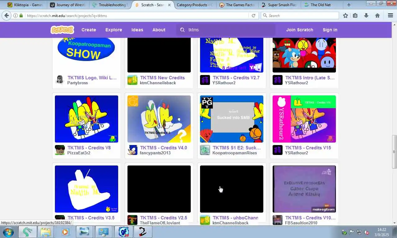Open the bookmarks list icon
397x238 pixels.
point(355,15)
